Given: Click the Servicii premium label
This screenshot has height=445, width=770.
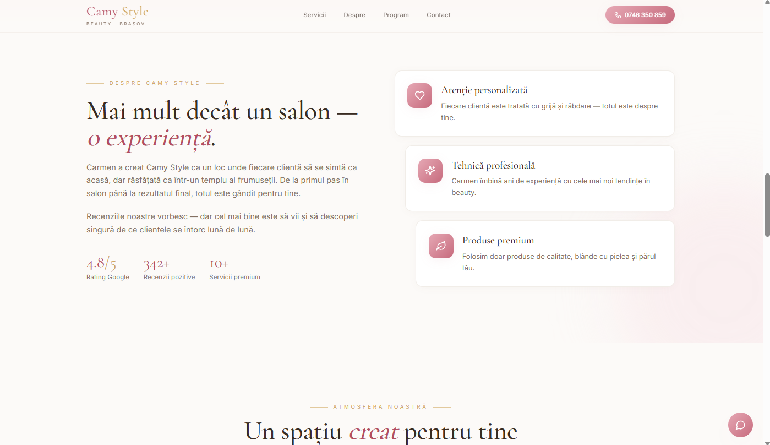Looking at the screenshot, I should point(234,277).
